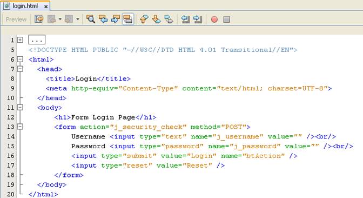Go to previous bookmark icon
Viewport: 363px width, 198px height.
coord(144,19)
